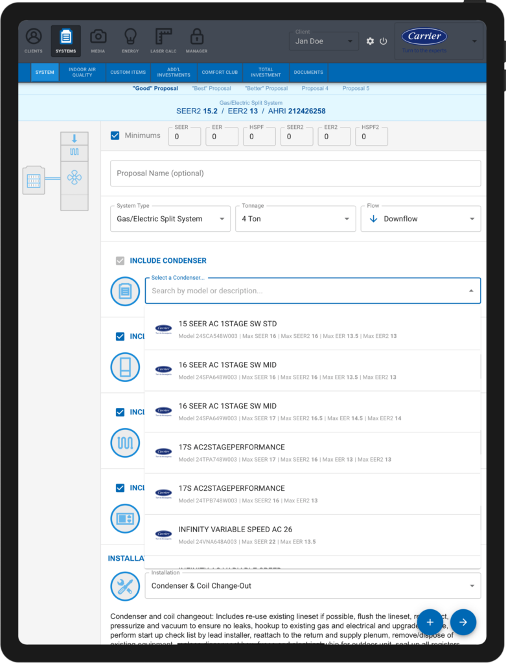Click the condenser clipboard circle icon

125,291
